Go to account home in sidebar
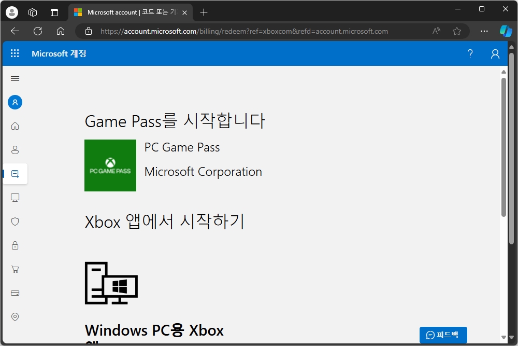The height and width of the screenshot is (346, 518). [15, 126]
